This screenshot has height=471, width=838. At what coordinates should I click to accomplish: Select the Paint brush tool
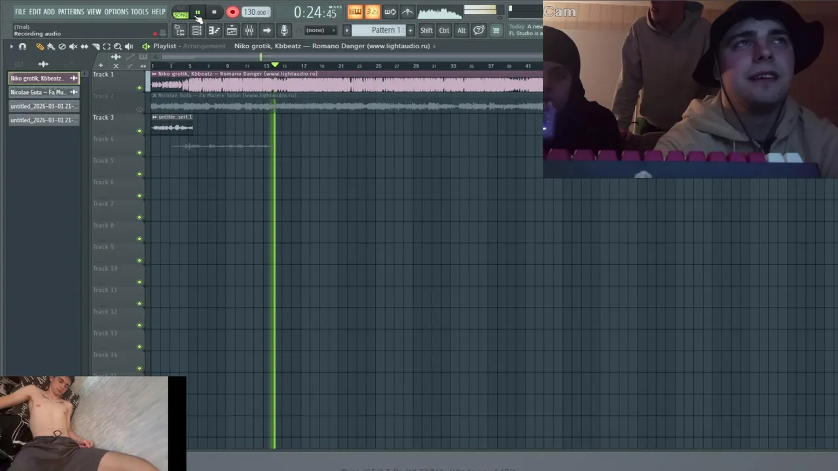tap(51, 46)
